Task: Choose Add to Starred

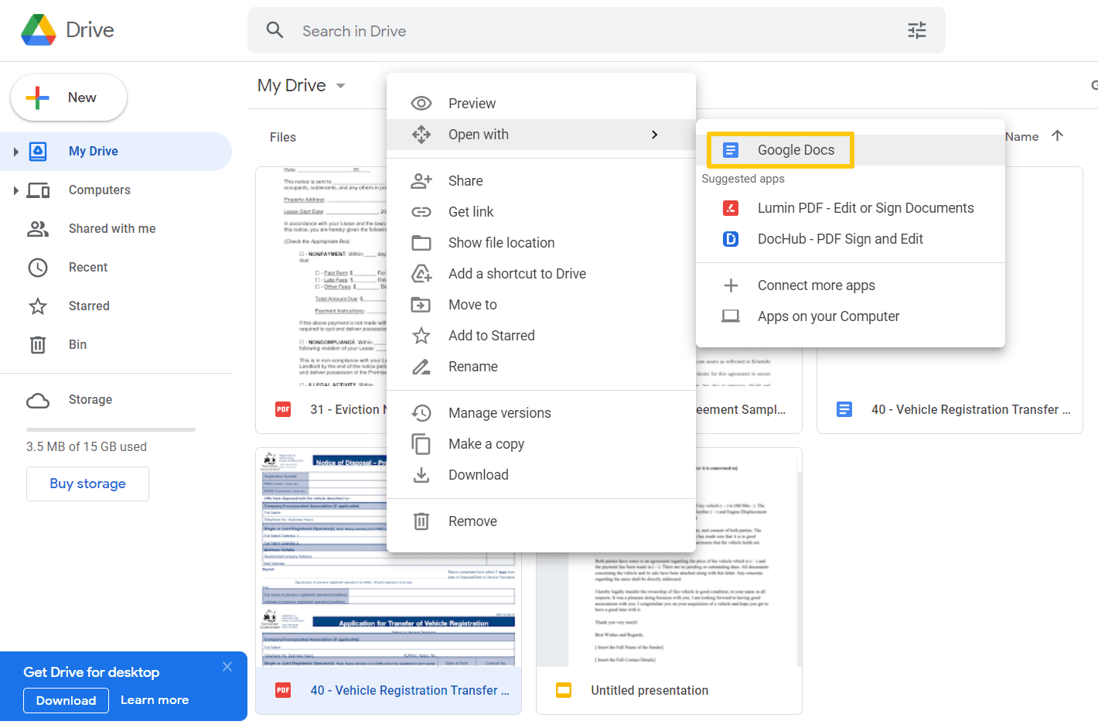Action: click(541, 336)
